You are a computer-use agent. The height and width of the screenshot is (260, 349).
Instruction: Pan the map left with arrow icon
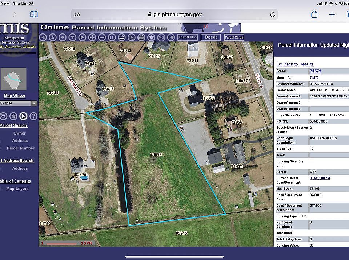43,37
